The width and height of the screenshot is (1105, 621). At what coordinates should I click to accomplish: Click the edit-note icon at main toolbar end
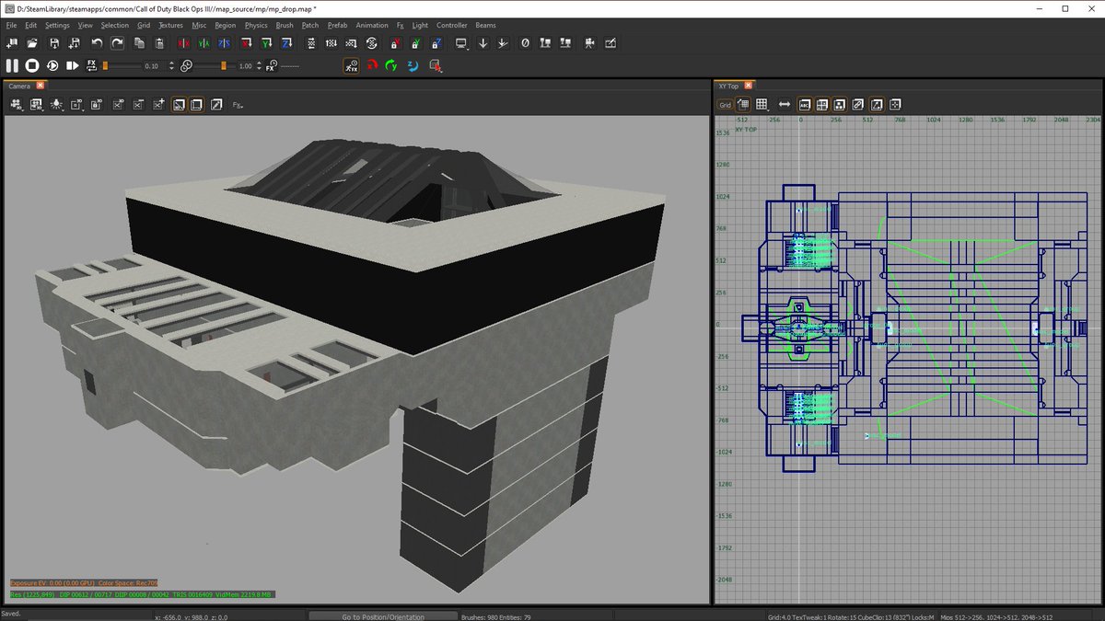click(x=610, y=43)
